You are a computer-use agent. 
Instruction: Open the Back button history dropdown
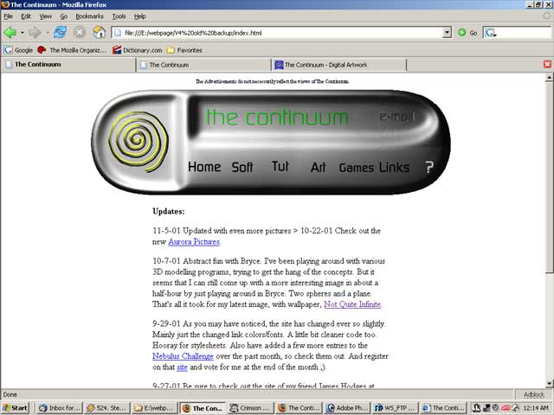point(22,32)
